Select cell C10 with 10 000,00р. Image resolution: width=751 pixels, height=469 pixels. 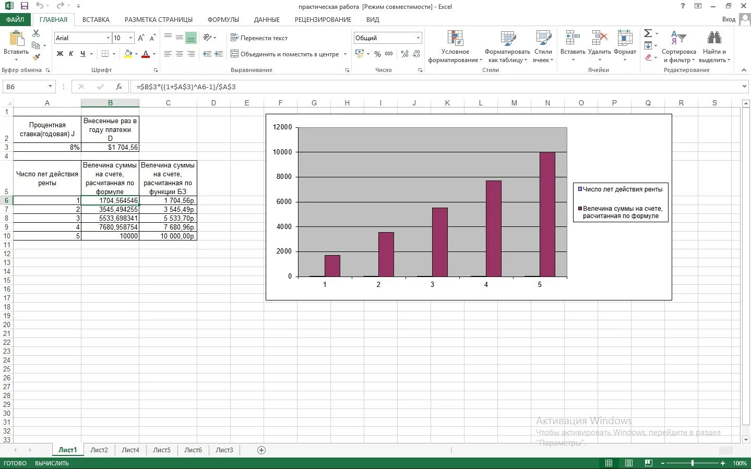pos(168,236)
